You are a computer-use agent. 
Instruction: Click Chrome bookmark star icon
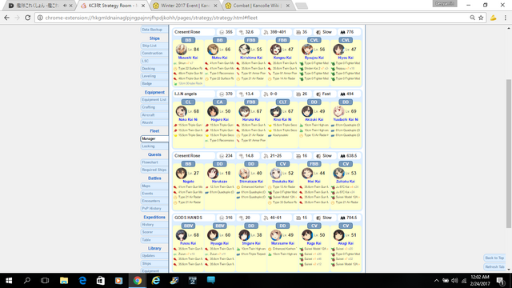481,18
